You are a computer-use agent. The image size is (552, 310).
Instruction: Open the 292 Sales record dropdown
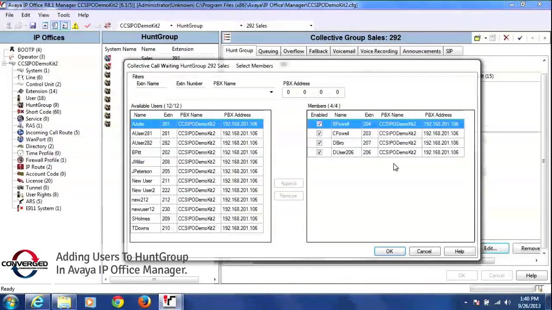tap(311, 26)
